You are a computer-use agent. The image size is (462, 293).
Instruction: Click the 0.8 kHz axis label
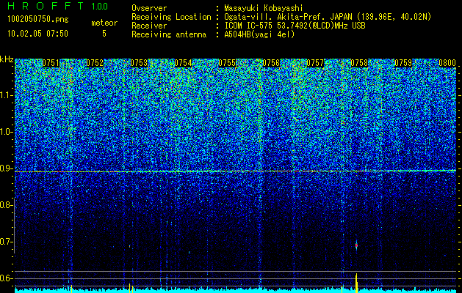point(7,205)
